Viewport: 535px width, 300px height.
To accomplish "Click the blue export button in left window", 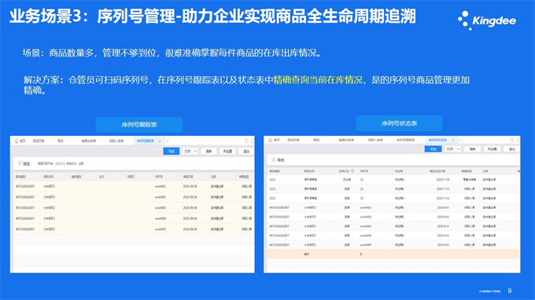I will (x=172, y=152).
